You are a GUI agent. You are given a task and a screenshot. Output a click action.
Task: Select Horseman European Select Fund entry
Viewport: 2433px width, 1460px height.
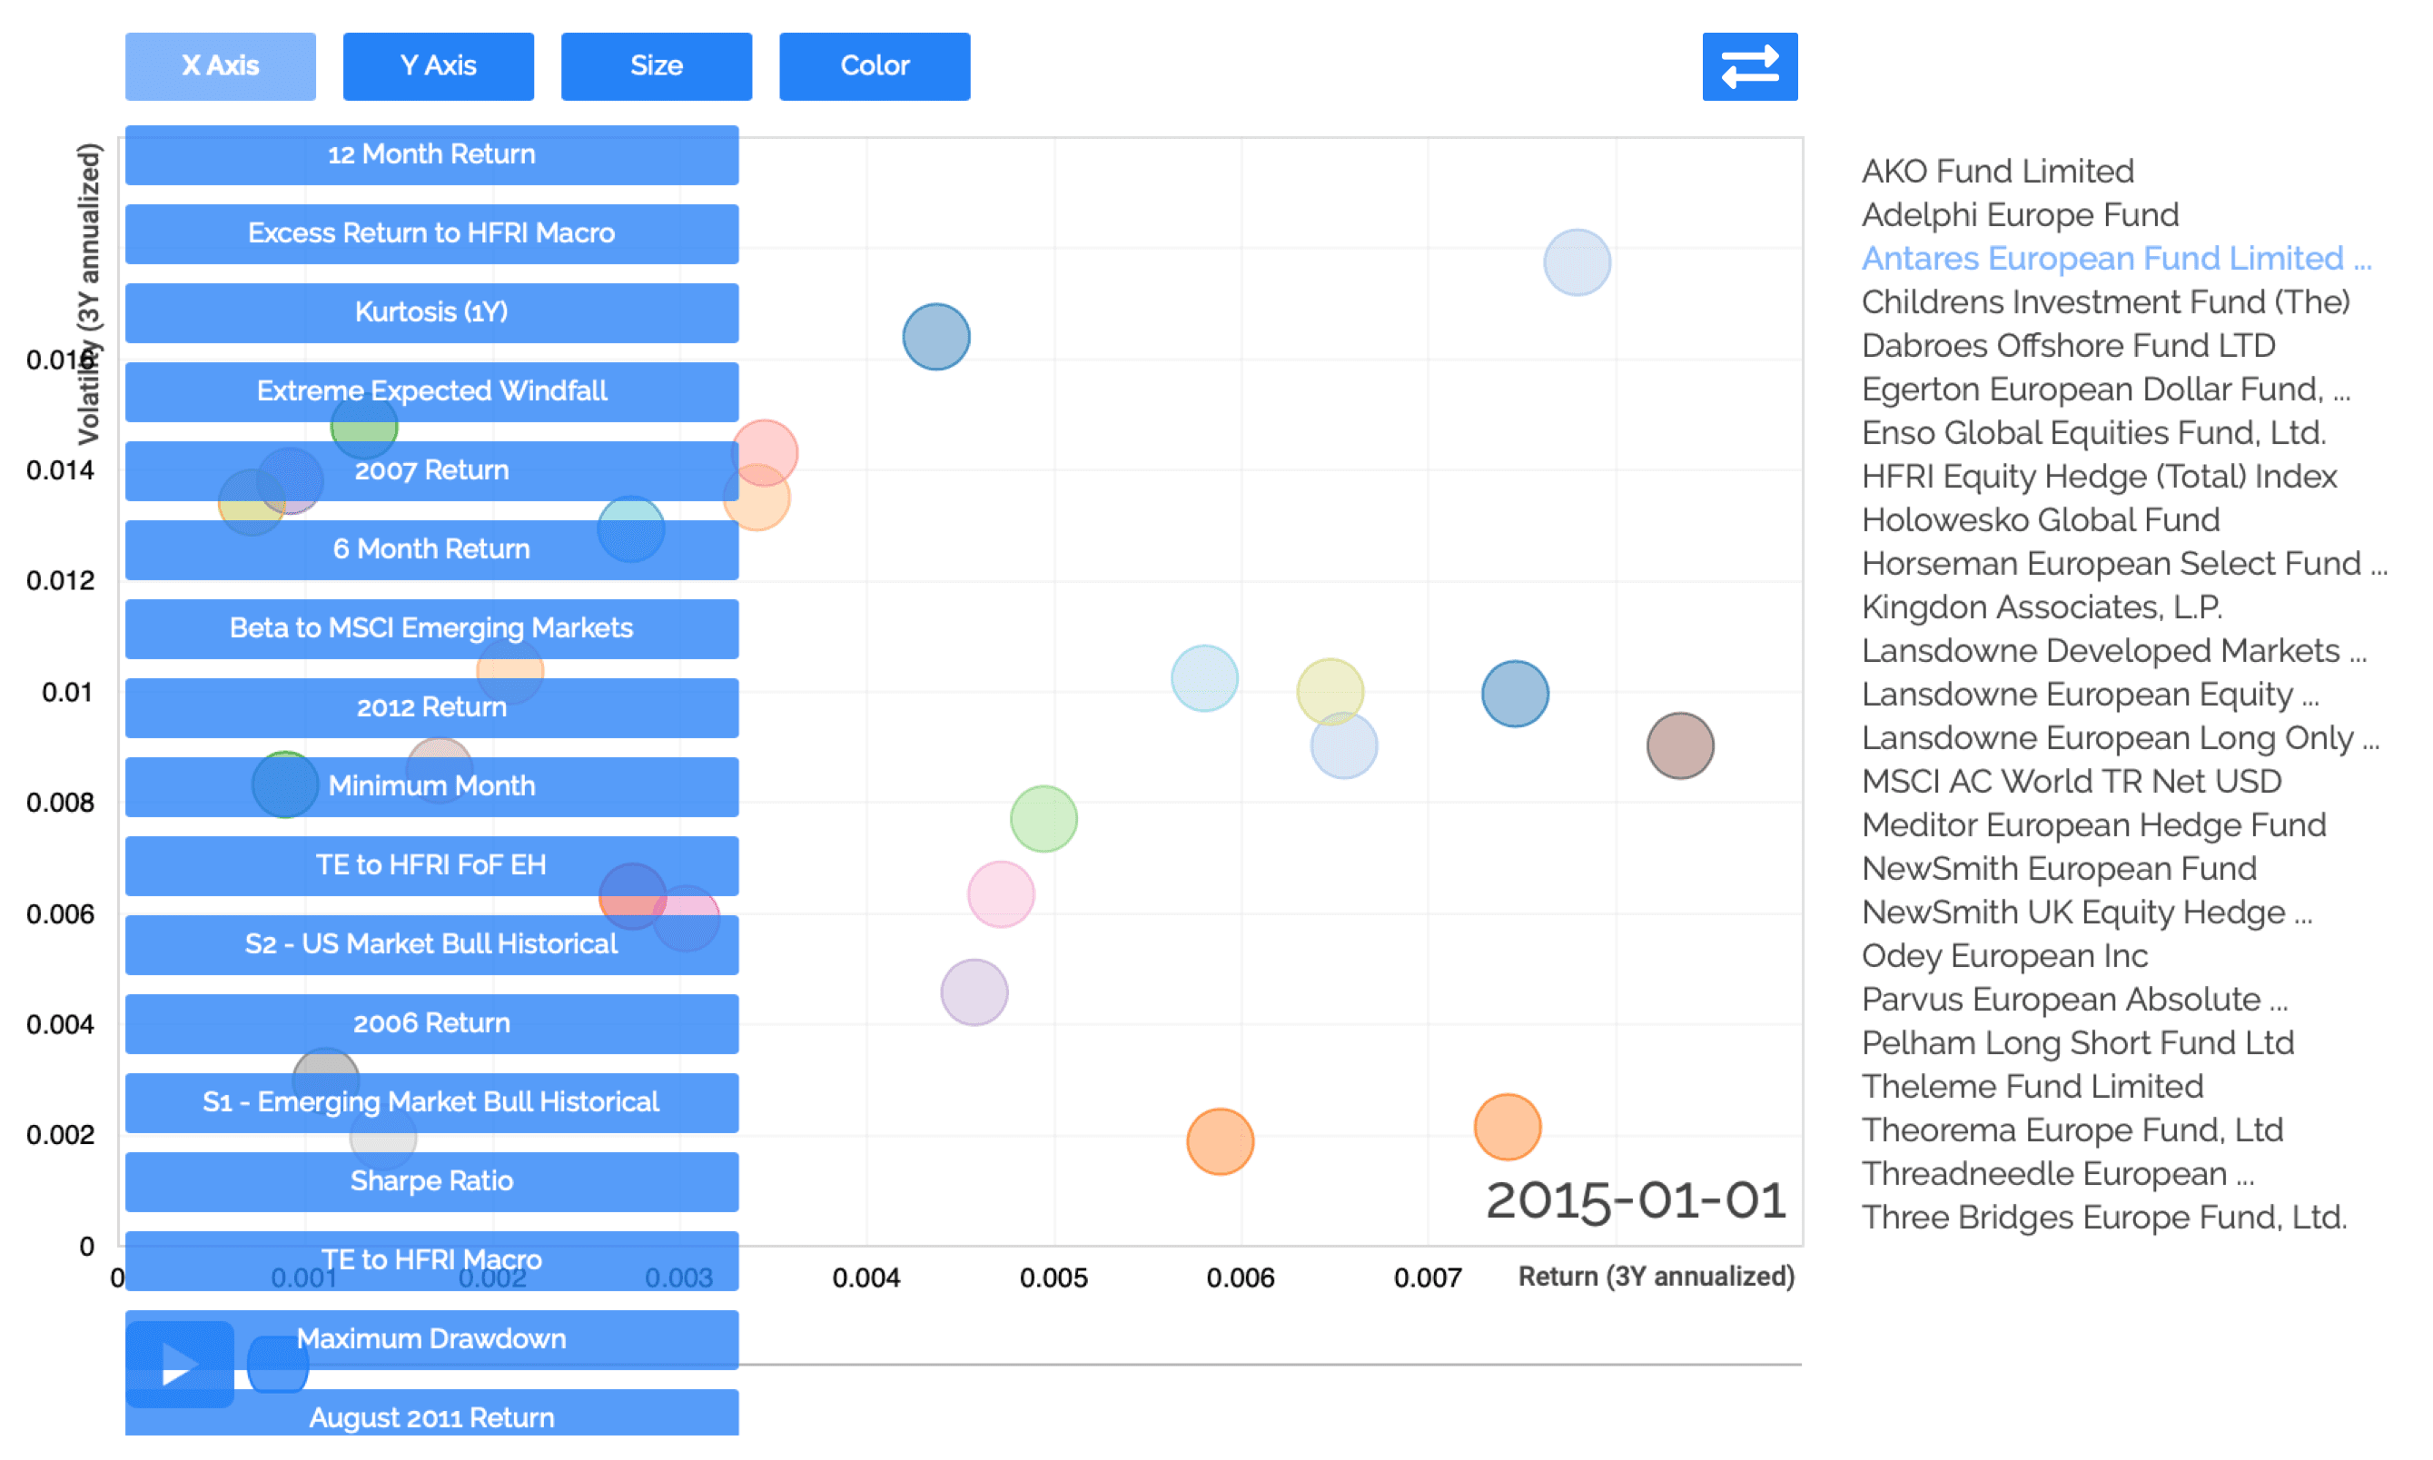2124,563
